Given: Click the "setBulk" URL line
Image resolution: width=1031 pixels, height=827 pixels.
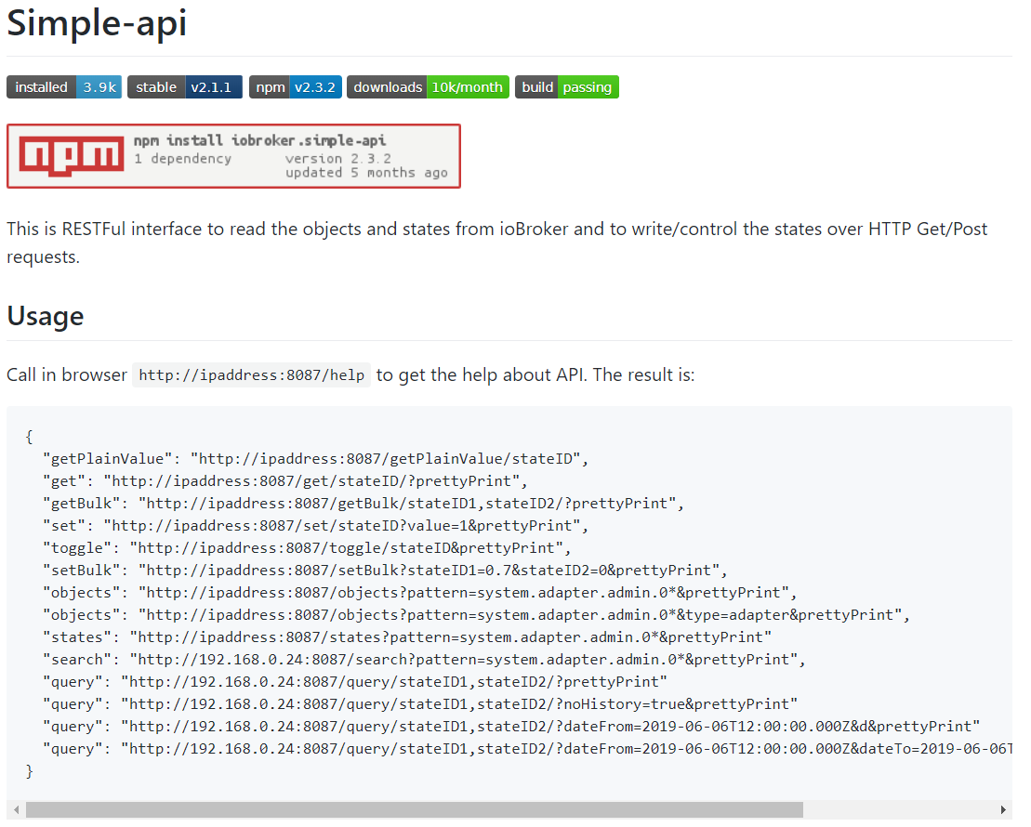Looking at the screenshot, I should pyautogui.click(x=385, y=571).
